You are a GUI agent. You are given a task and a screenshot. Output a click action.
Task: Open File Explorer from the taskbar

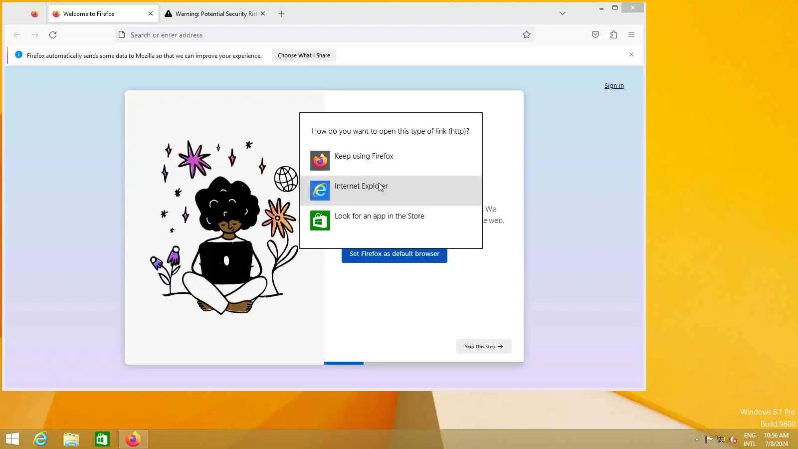click(x=71, y=439)
